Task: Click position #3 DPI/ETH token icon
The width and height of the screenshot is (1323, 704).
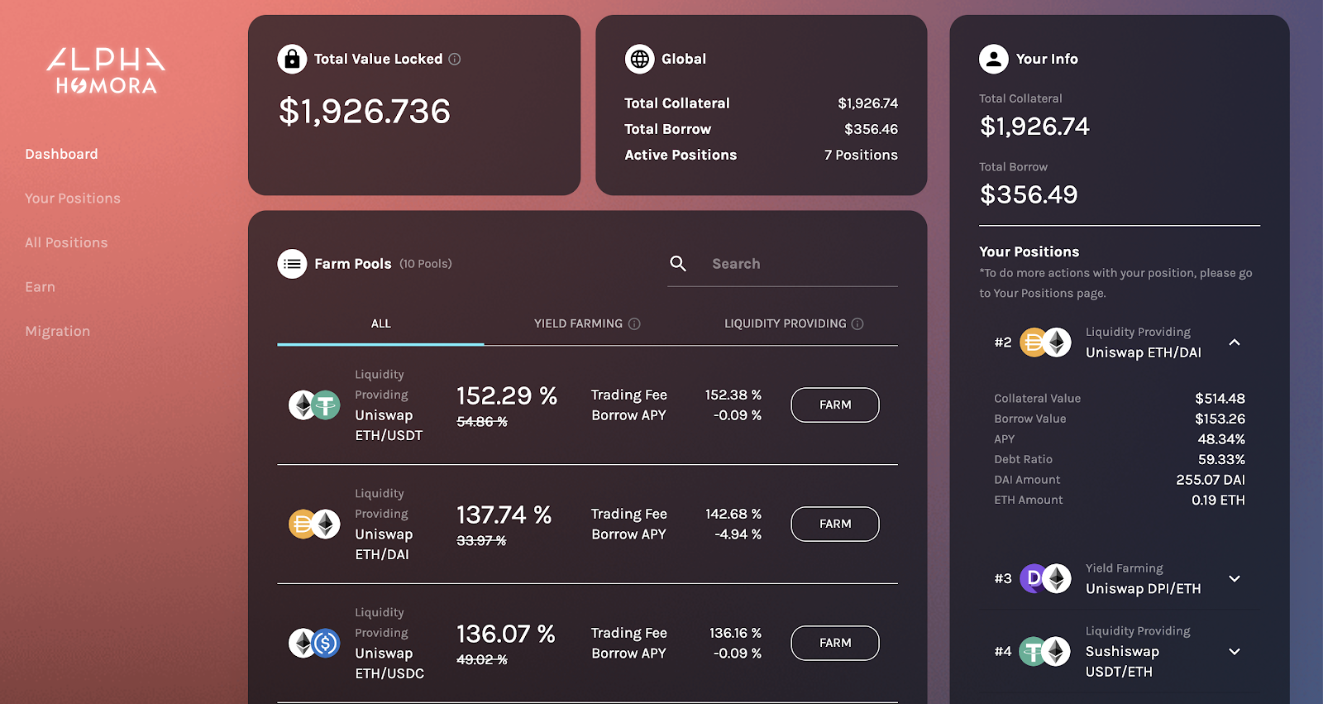Action: pyautogui.click(x=1045, y=578)
